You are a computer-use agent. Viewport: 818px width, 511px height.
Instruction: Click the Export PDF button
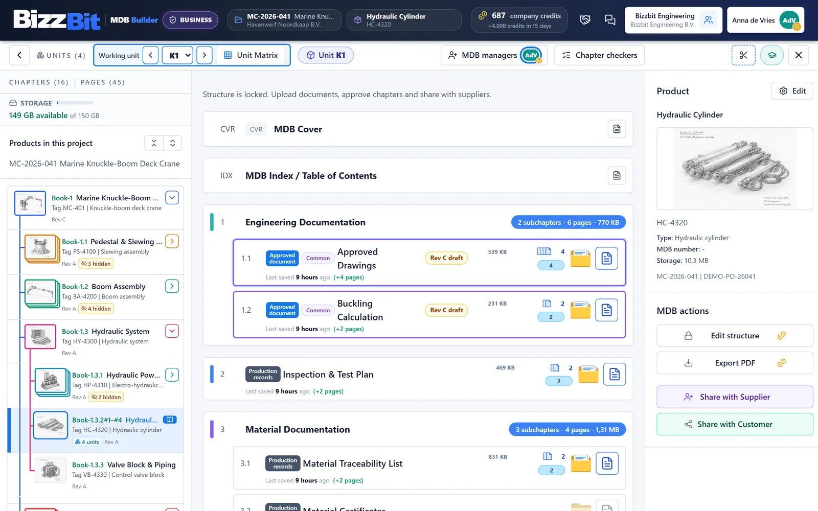pos(735,363)
